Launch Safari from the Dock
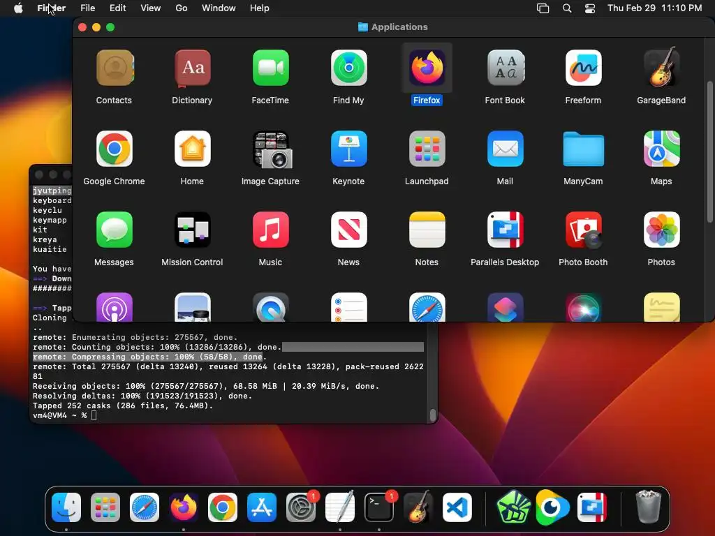 click(x=145, y=507)
